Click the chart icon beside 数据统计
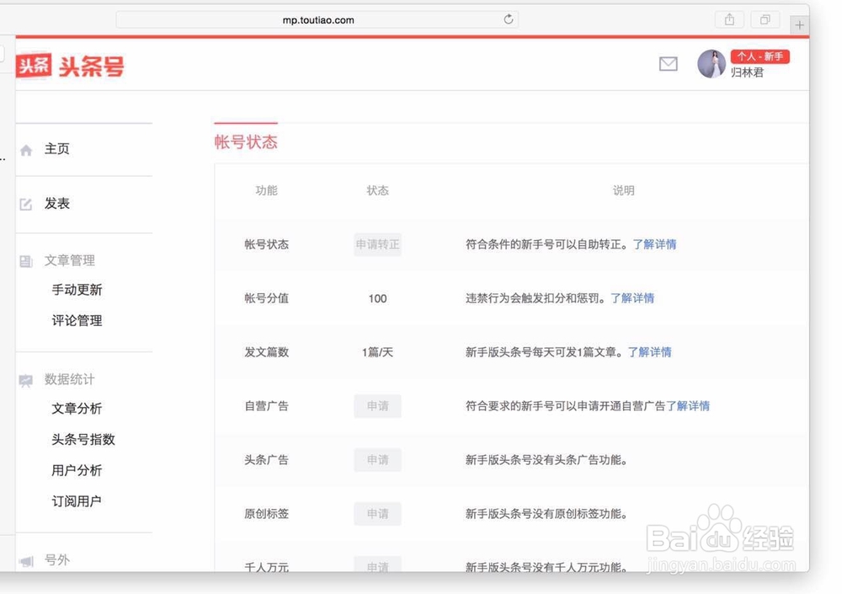The height and width of the screenshot is (594, 842). point(26,379)
